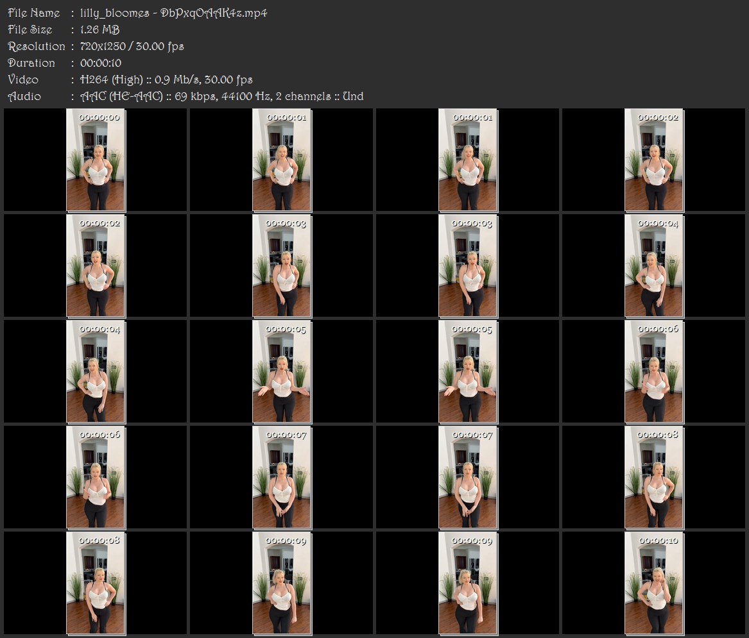Click the "Resolution" label

click(x=37, y=46)
